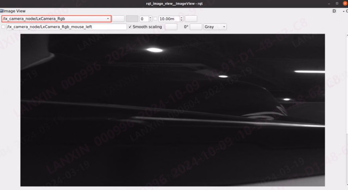Click the grayed zoom button left of gridlines box
Image resolution: width=348 pixels, height=190 pixels.
click(x=132, y=19)
